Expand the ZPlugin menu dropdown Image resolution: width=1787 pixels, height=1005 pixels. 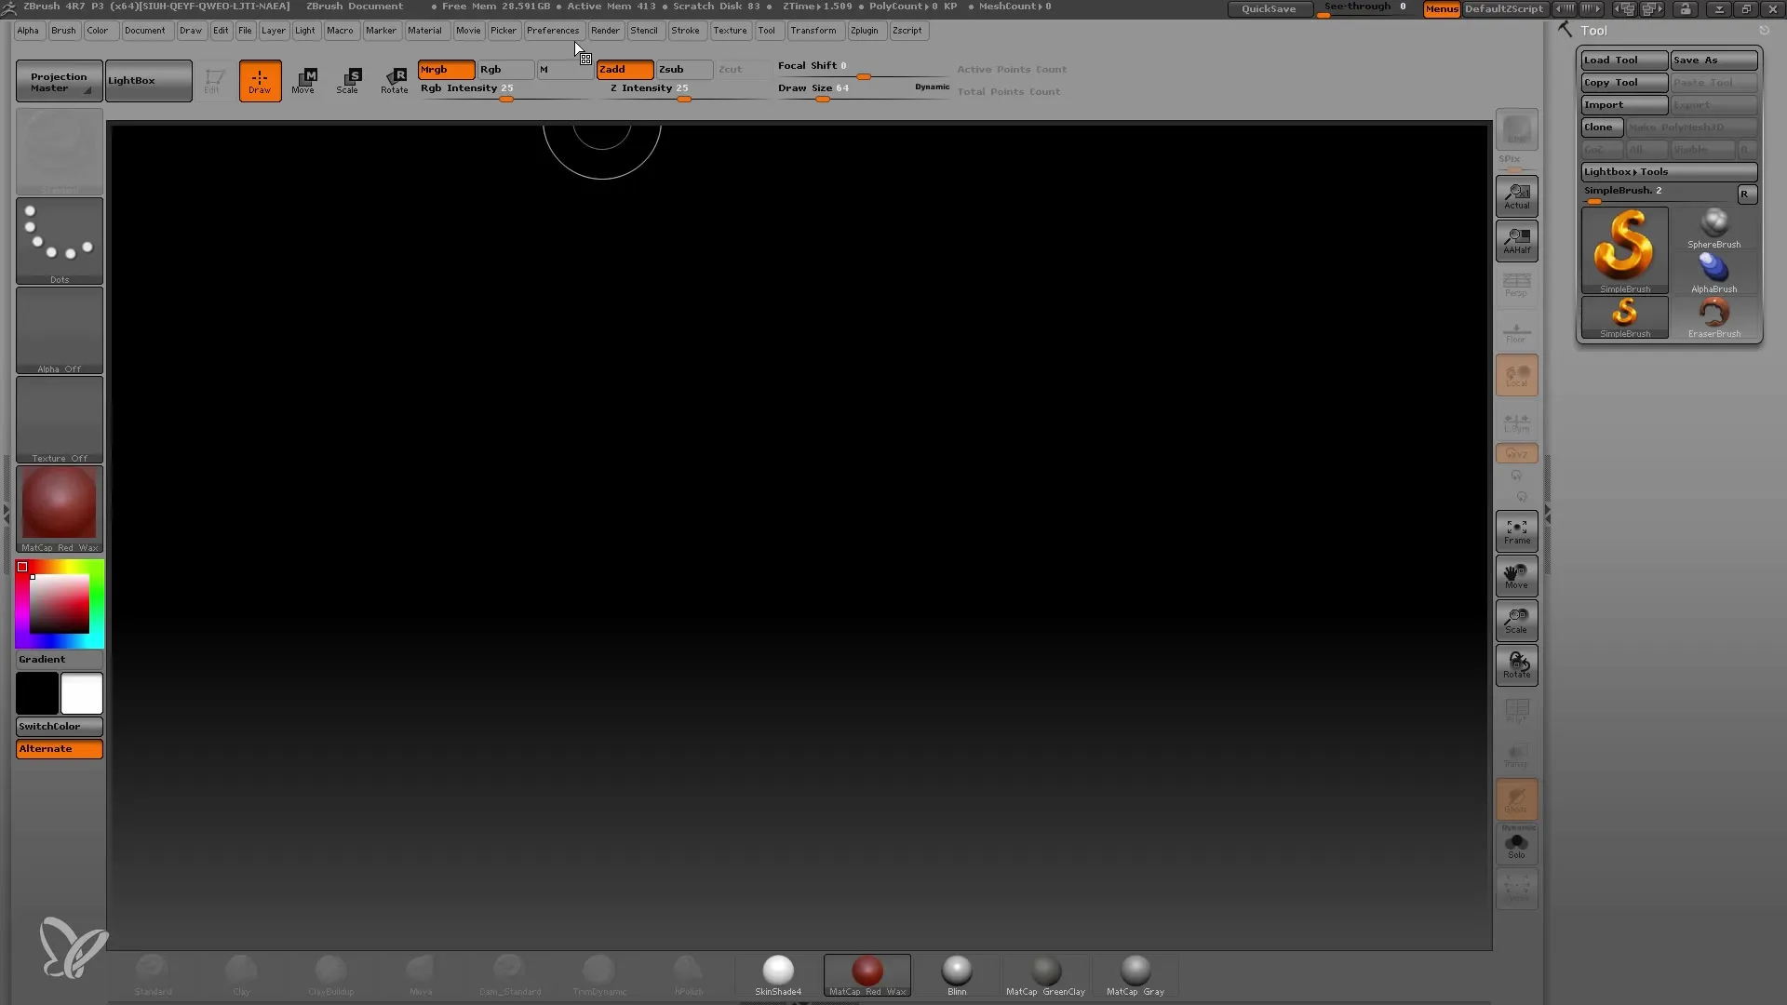(x=863, y=30)
